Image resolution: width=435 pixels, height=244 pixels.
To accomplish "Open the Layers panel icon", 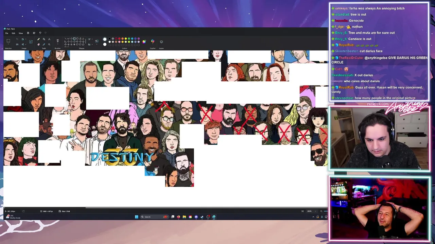I will [x=161, y=42].
